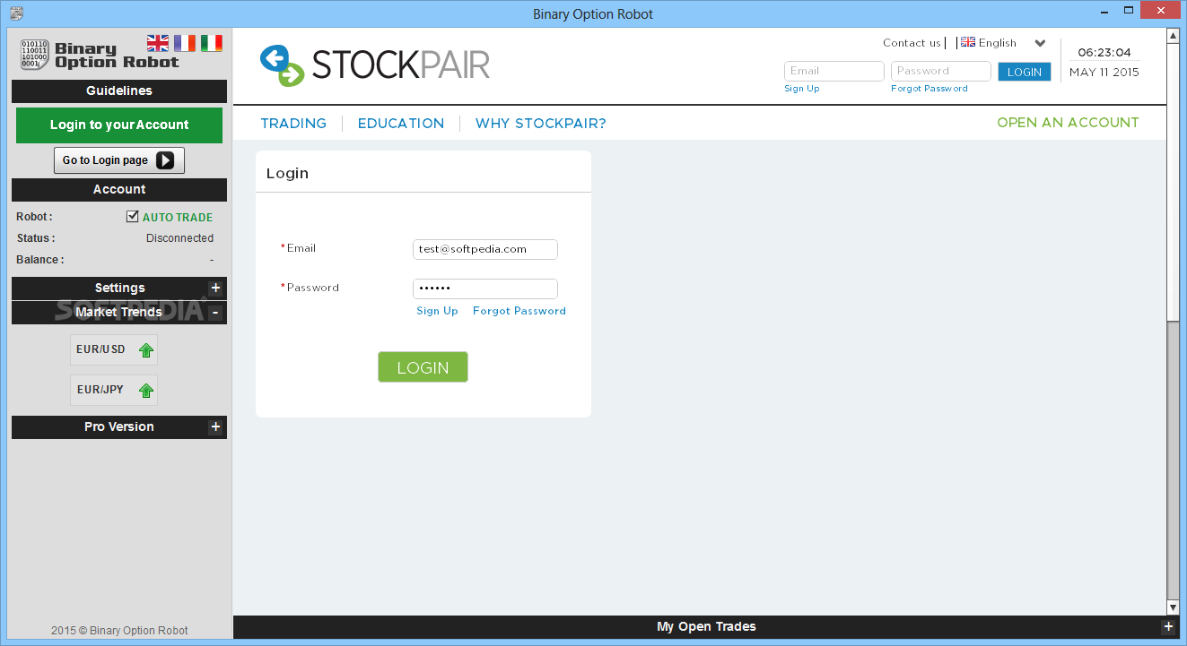The height and width of the screenshot is (646, 1187).
Task: Click the Binary Option Robot logo
Action: tap(100, 55)
